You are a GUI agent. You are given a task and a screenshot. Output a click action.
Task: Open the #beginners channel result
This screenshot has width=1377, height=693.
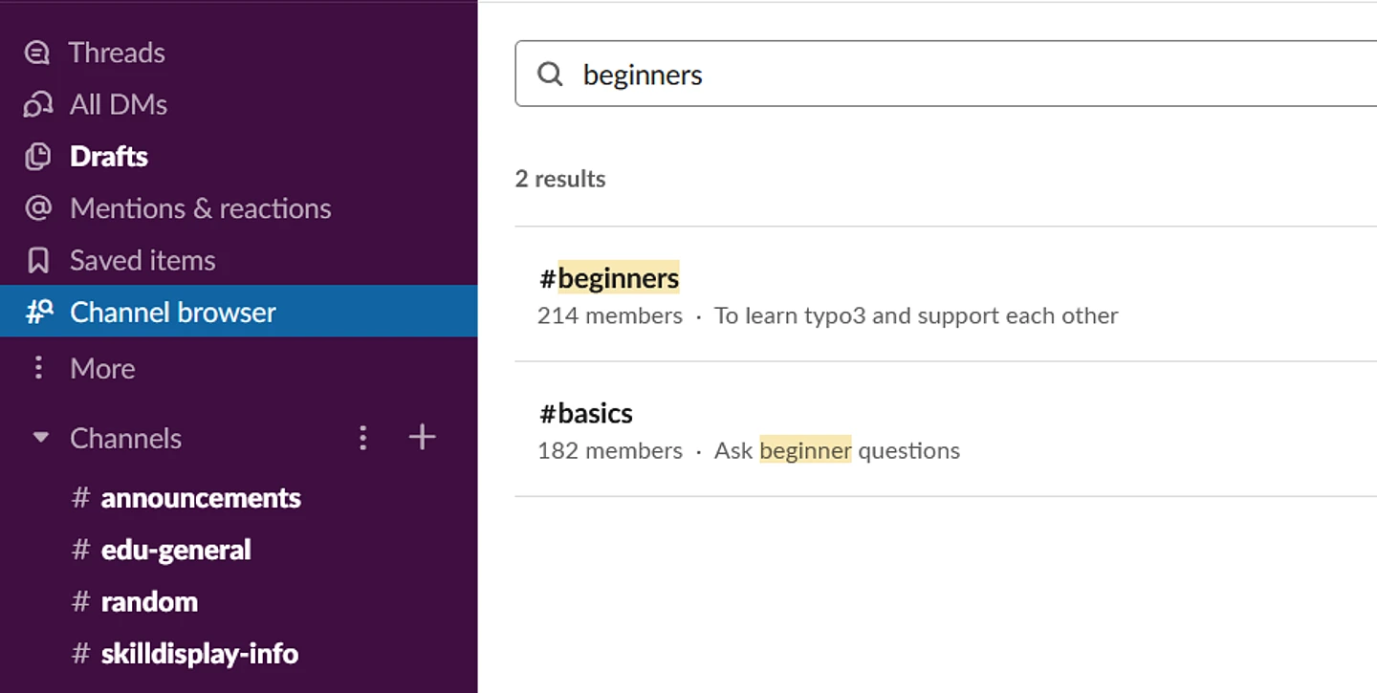(609, 279)
